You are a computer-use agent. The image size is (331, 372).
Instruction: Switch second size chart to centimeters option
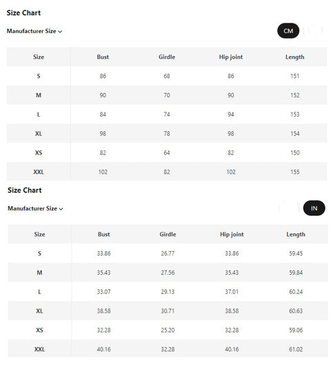(289, 208)
